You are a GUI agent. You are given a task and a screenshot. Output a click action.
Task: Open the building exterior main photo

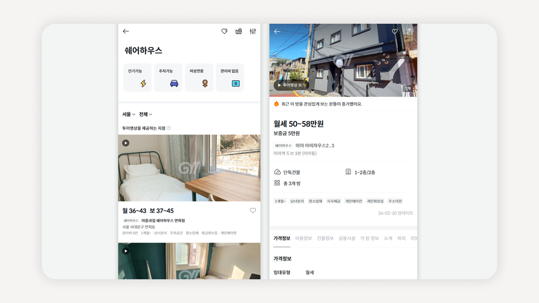[343, 60]
